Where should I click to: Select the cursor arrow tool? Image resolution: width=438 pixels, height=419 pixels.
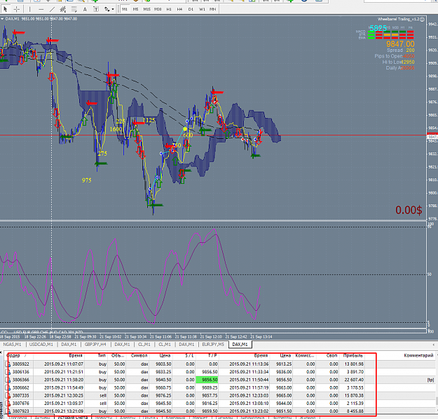tap(5, 9)
